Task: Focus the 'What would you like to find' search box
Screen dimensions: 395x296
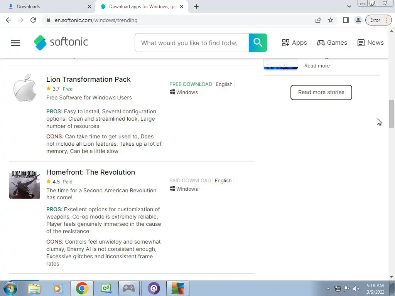Action: pos(192,43)
